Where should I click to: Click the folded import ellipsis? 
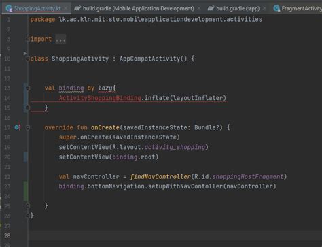(x=60, y=39)
